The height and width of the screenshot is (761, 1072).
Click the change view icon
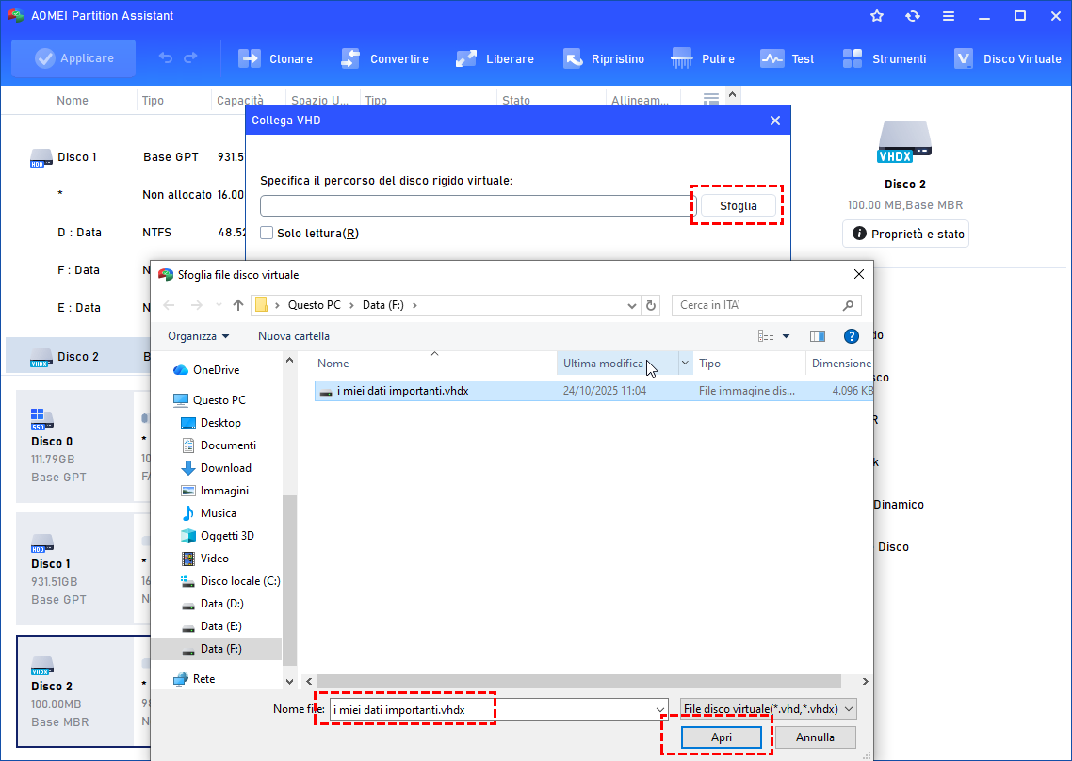tap(766, 335)
